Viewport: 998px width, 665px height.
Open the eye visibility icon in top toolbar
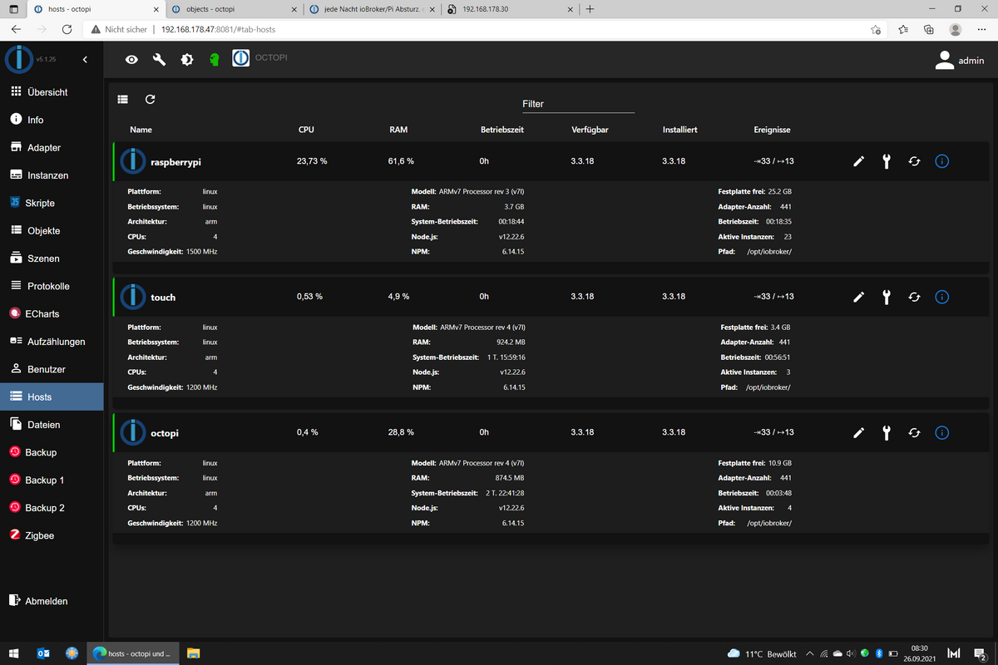(x=131, y=60)
